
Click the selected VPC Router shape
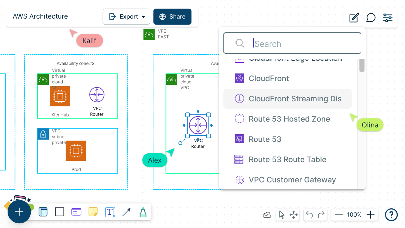[x=198, y=125]
